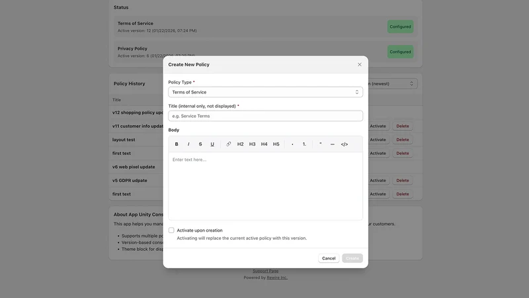This screenshot has height=298, width=529.
Task: Click Privacy Policy Configured badge
Action: tap(400, 52)
